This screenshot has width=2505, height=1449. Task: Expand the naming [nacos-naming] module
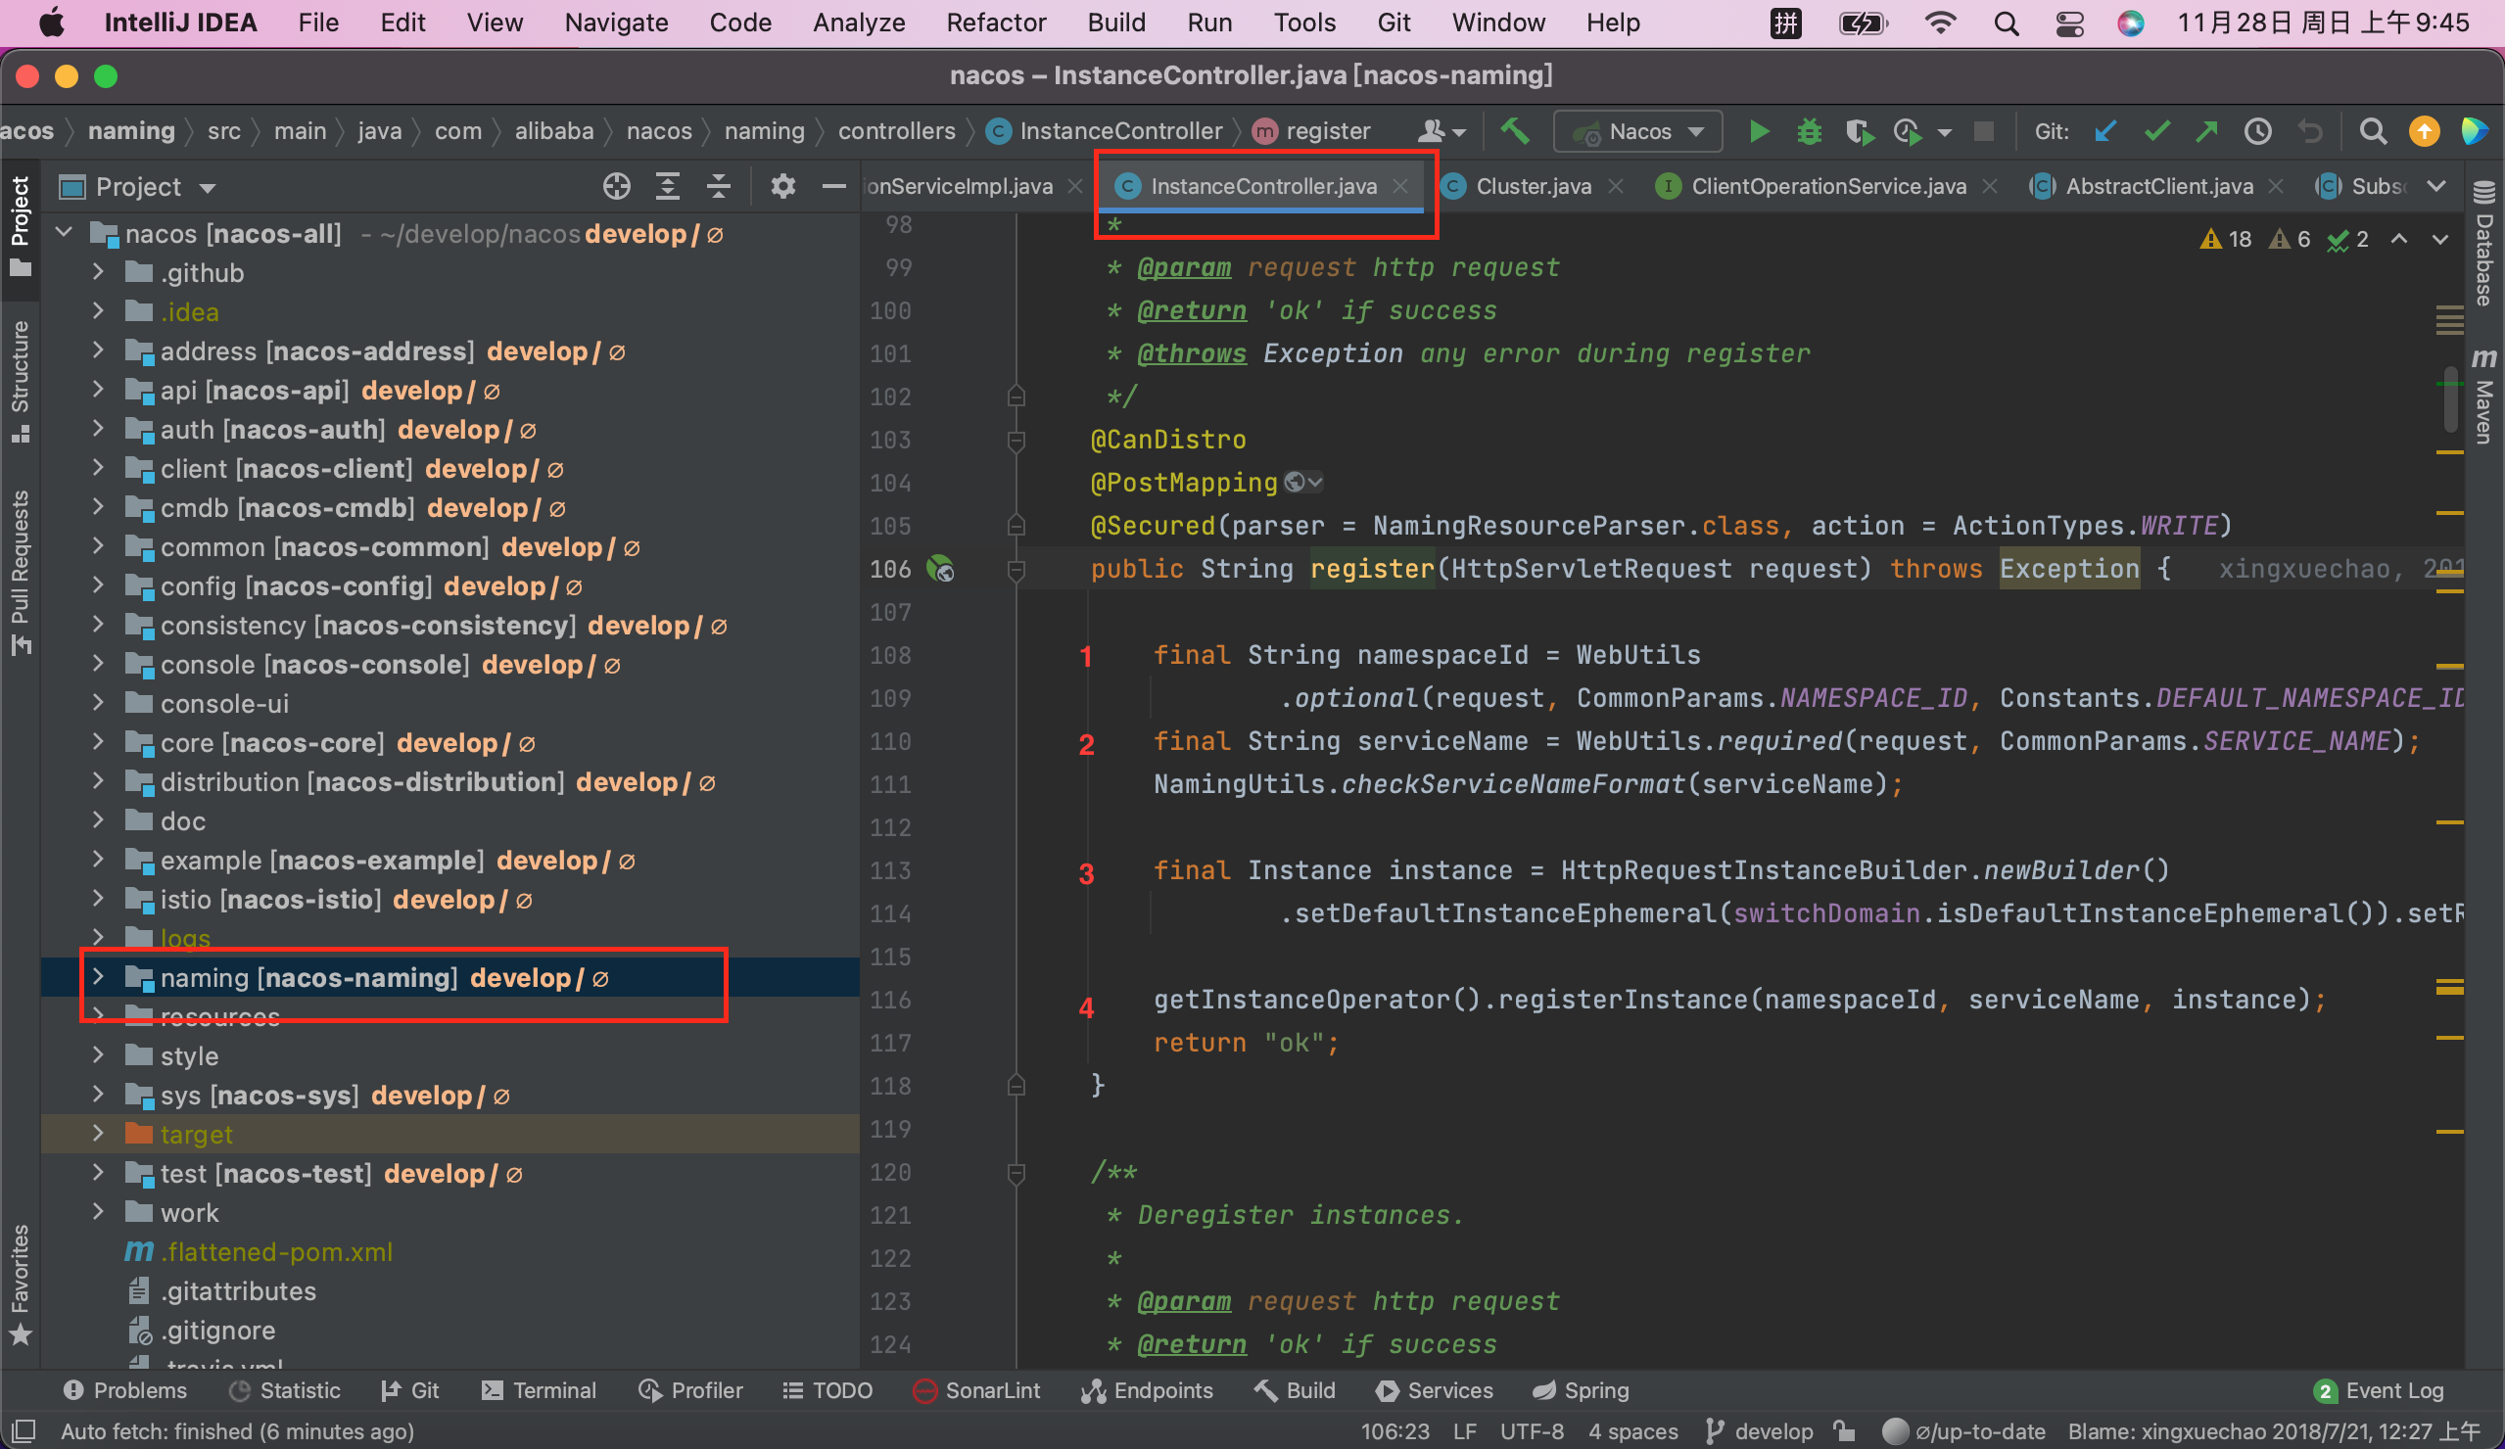click(97, 978)
